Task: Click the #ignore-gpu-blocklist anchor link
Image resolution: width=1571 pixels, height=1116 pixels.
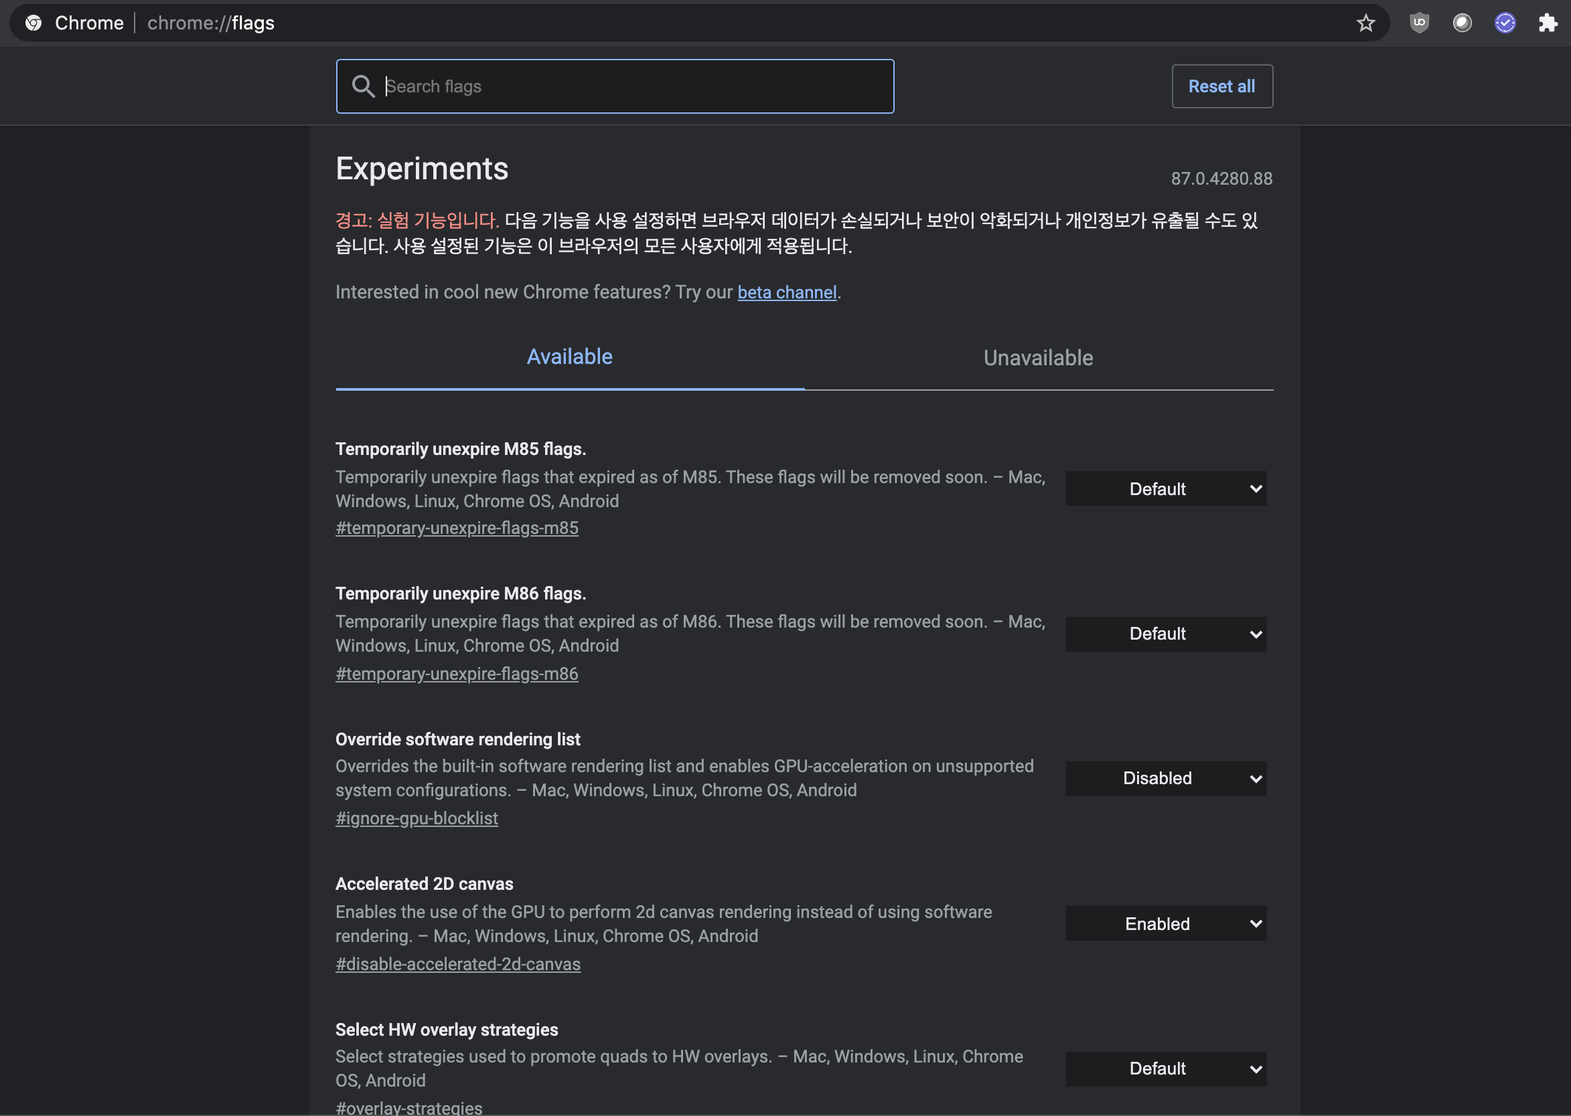Action: [x=417, y=818]
